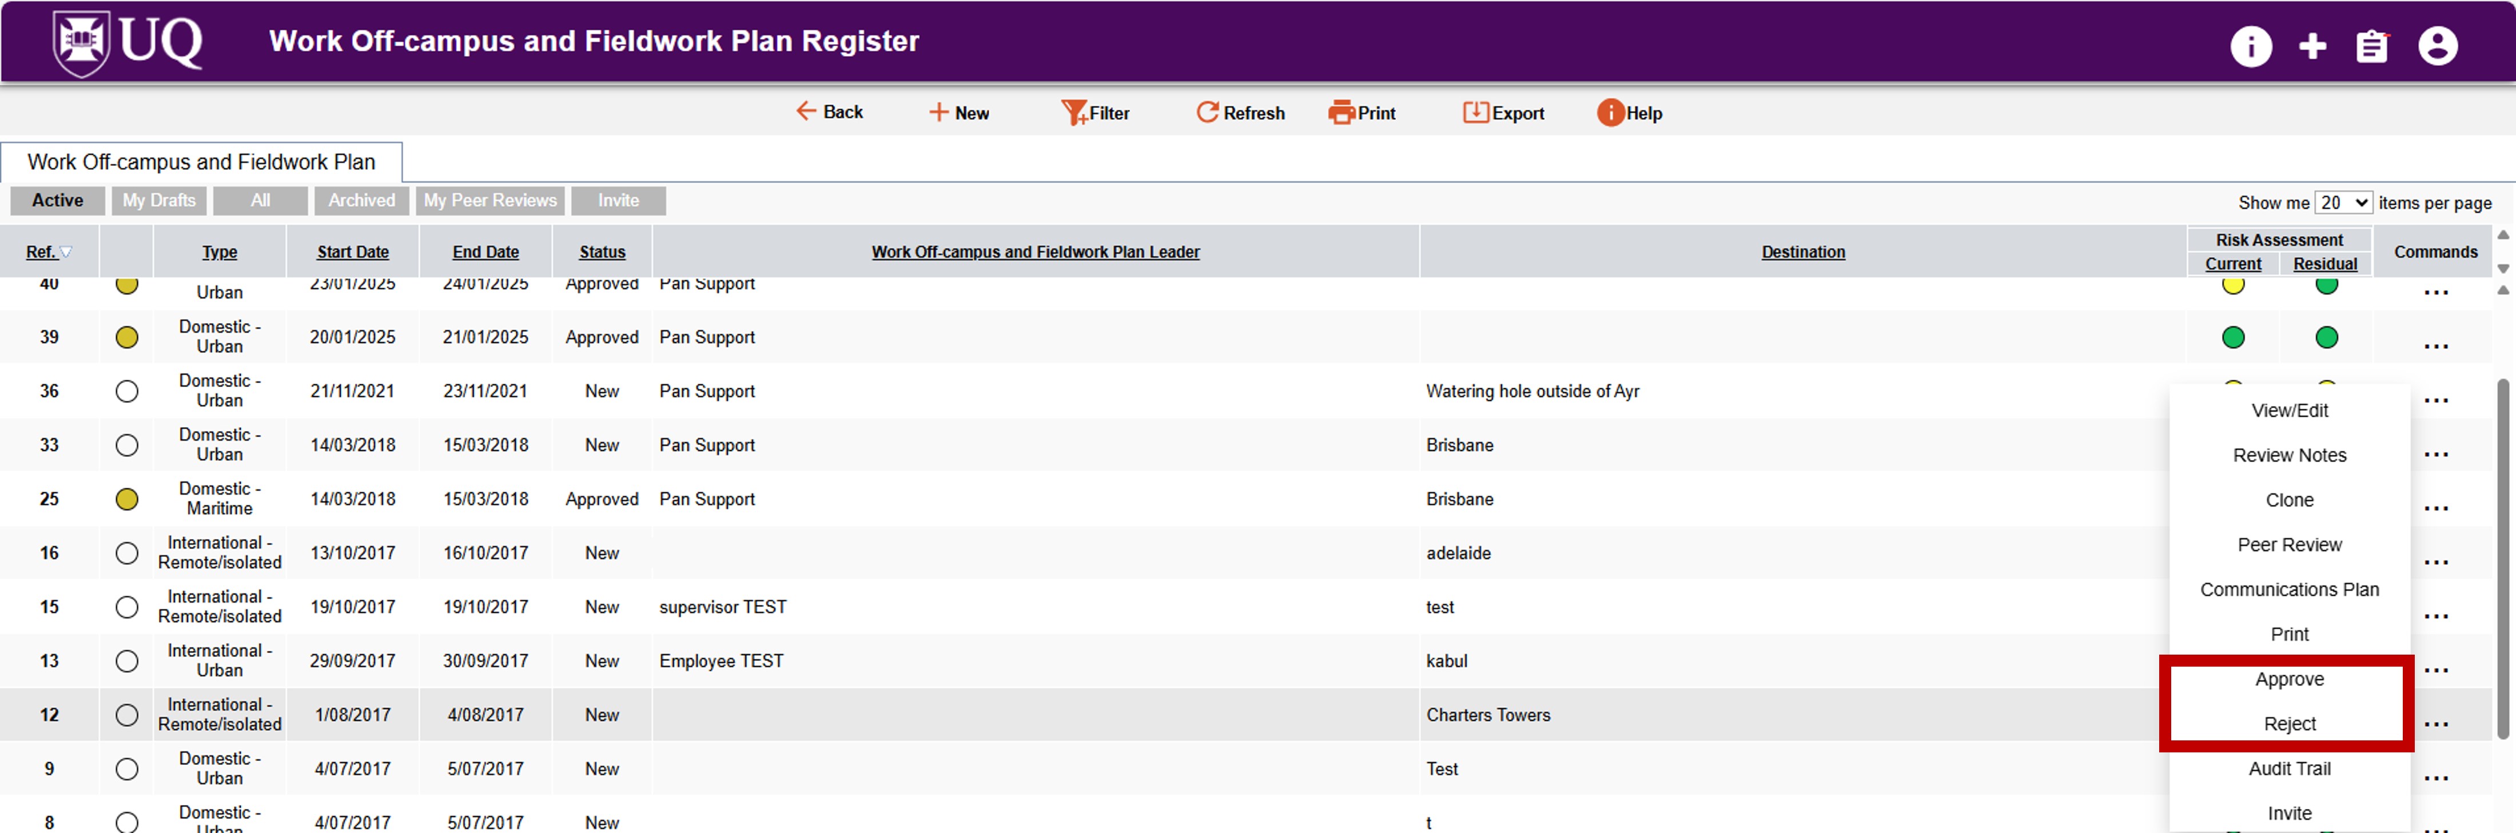Click the plus icon in the purple header

click(x=2312, y=45)
